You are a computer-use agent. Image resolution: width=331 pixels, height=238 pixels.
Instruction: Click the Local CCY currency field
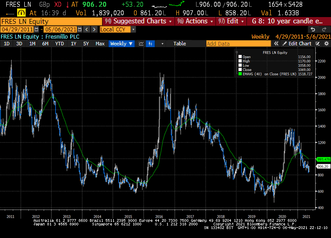(x=115, y=30)
